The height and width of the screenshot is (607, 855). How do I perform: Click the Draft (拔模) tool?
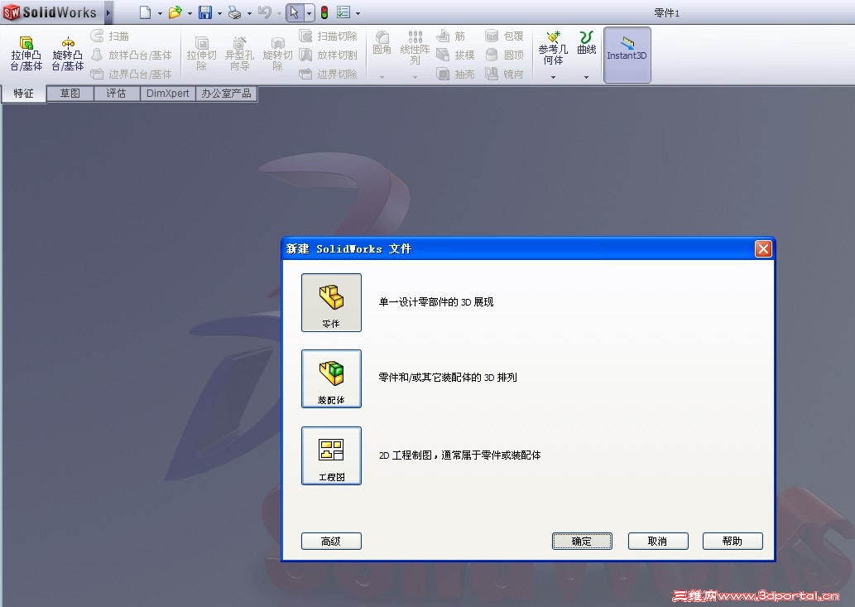[455, 55]
